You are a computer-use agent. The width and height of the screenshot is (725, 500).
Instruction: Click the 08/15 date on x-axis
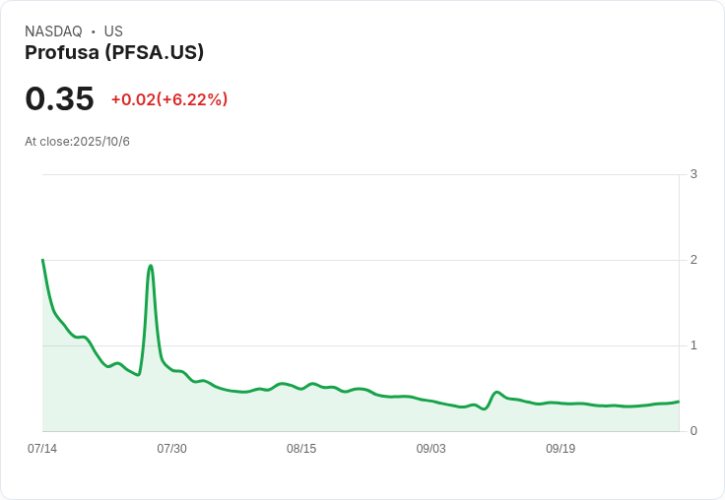(301, 449)
